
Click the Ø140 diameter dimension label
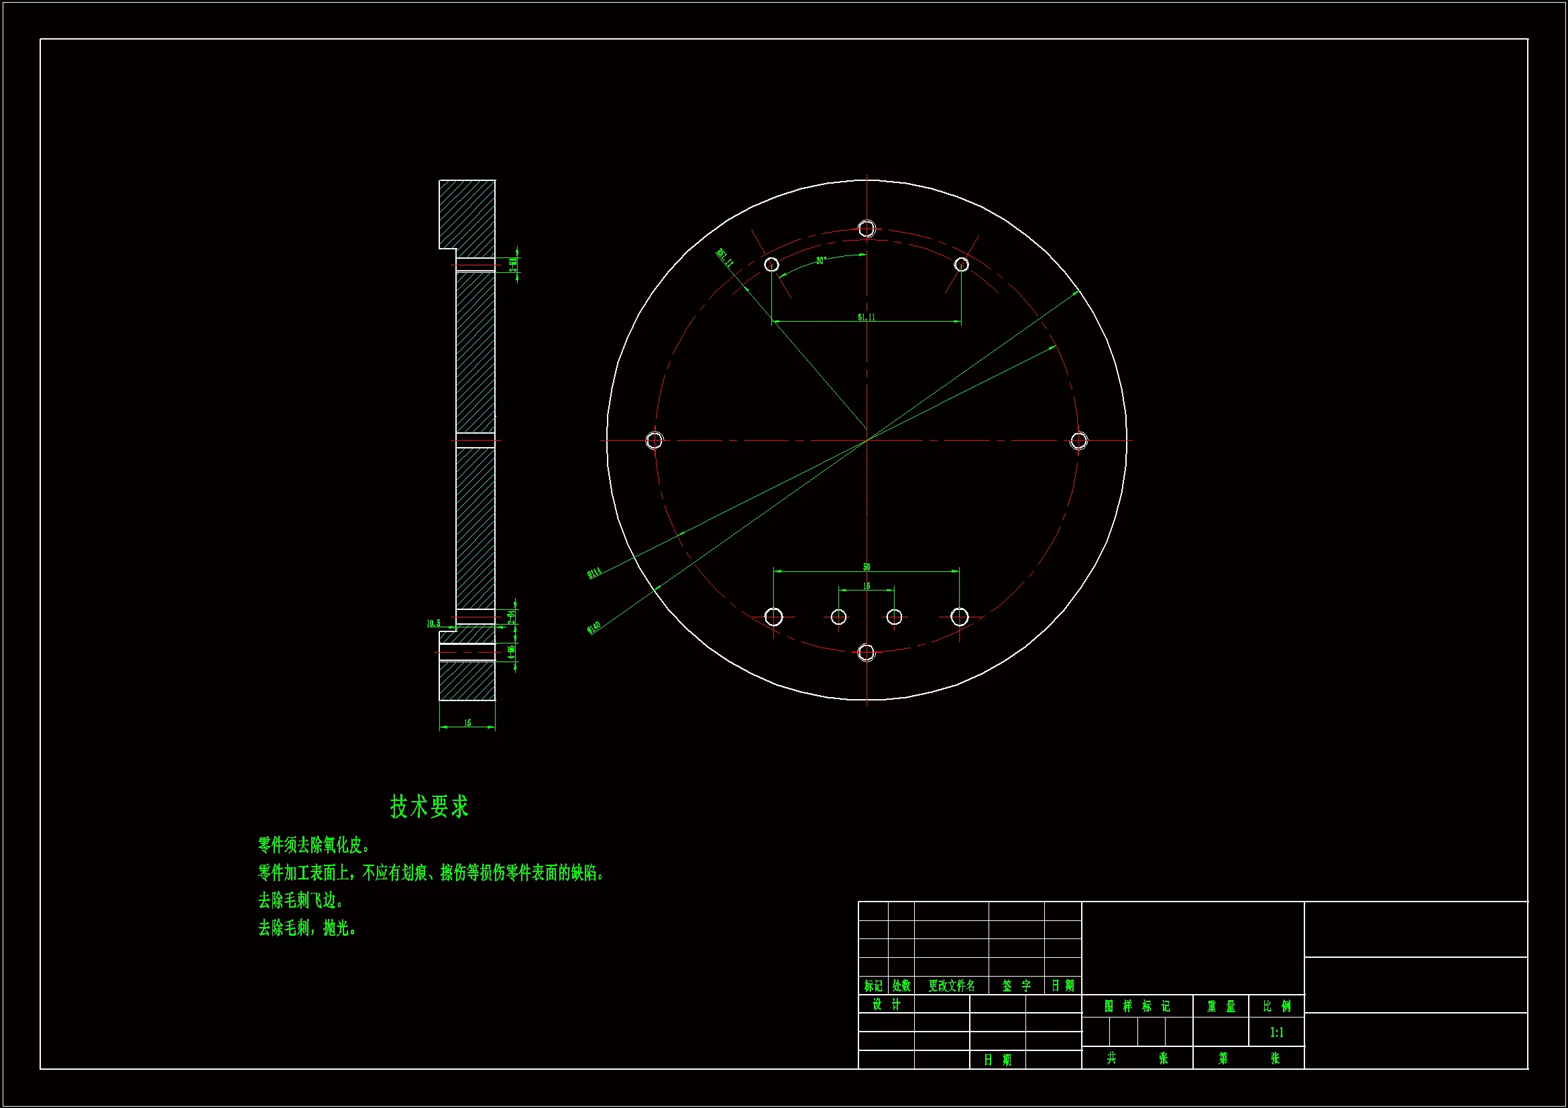coord(594,627)
